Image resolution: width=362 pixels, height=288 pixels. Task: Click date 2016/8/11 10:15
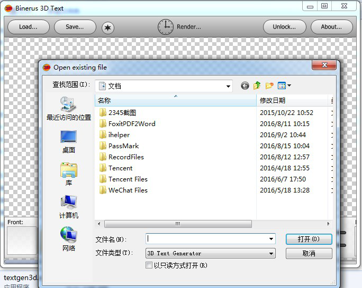285,124
